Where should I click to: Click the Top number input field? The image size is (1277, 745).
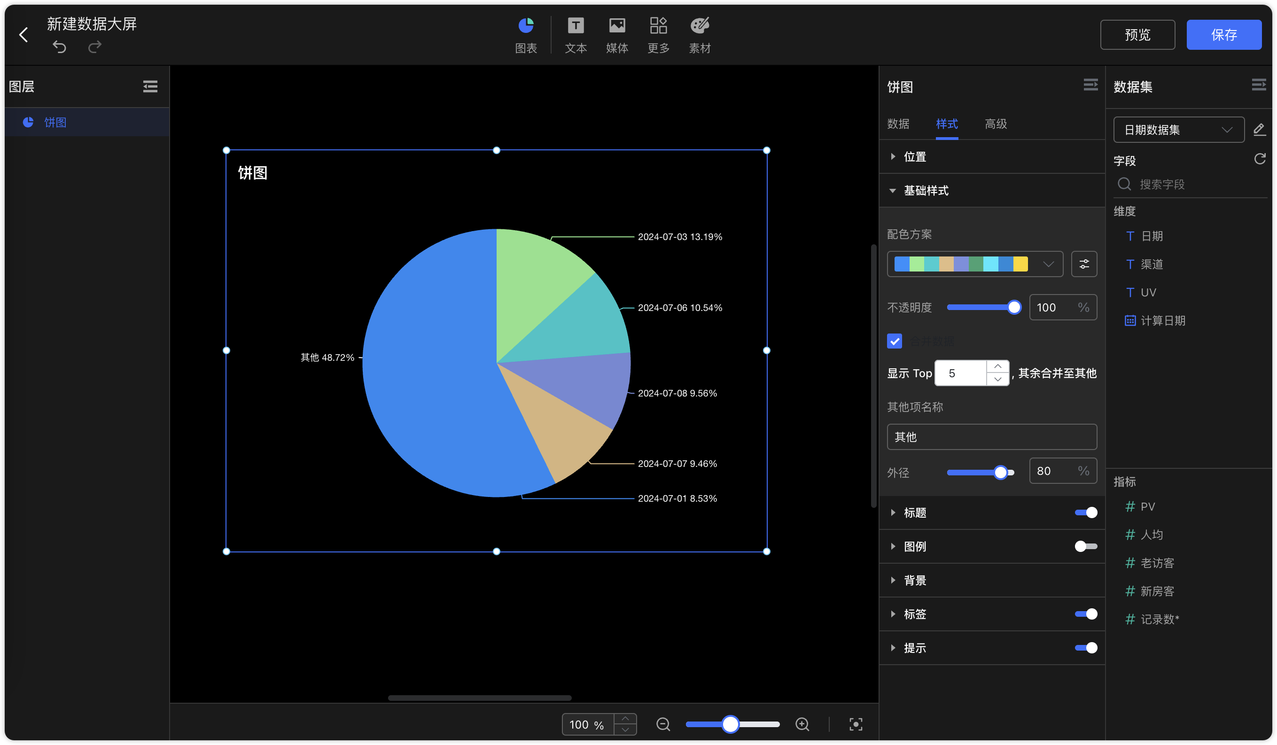961,373
